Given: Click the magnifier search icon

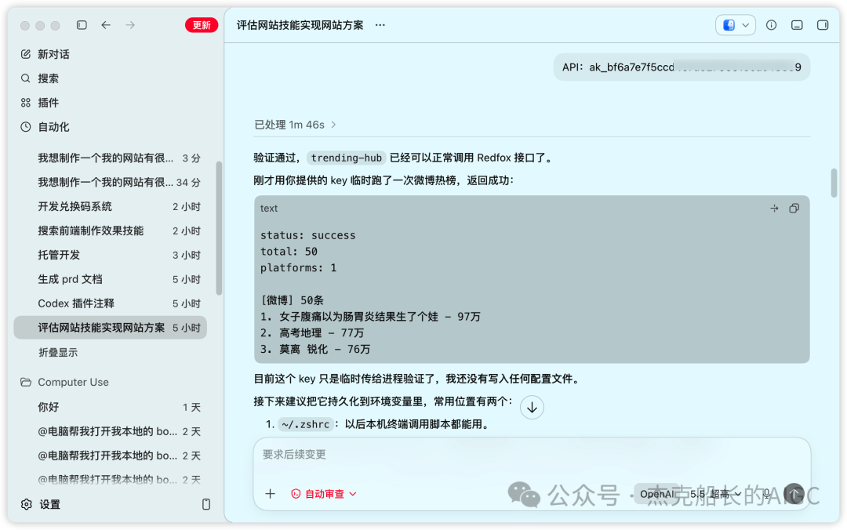Looking at the screenshot, I should [25, 78].
